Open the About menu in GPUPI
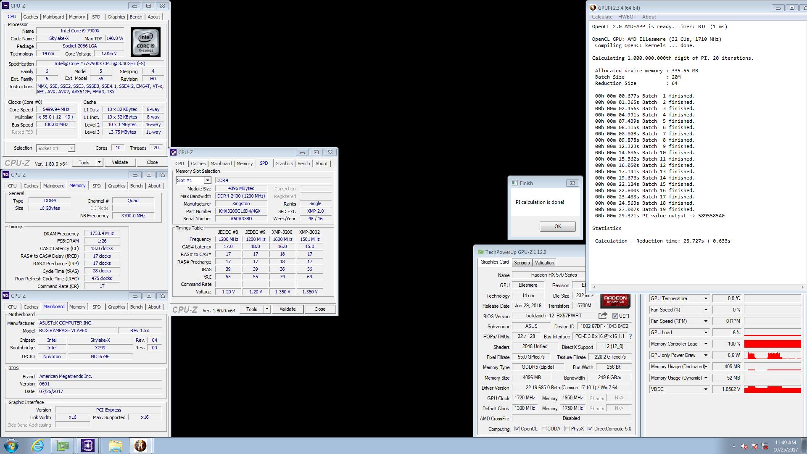This screenshot has height=454, width=807. (649, 17)
